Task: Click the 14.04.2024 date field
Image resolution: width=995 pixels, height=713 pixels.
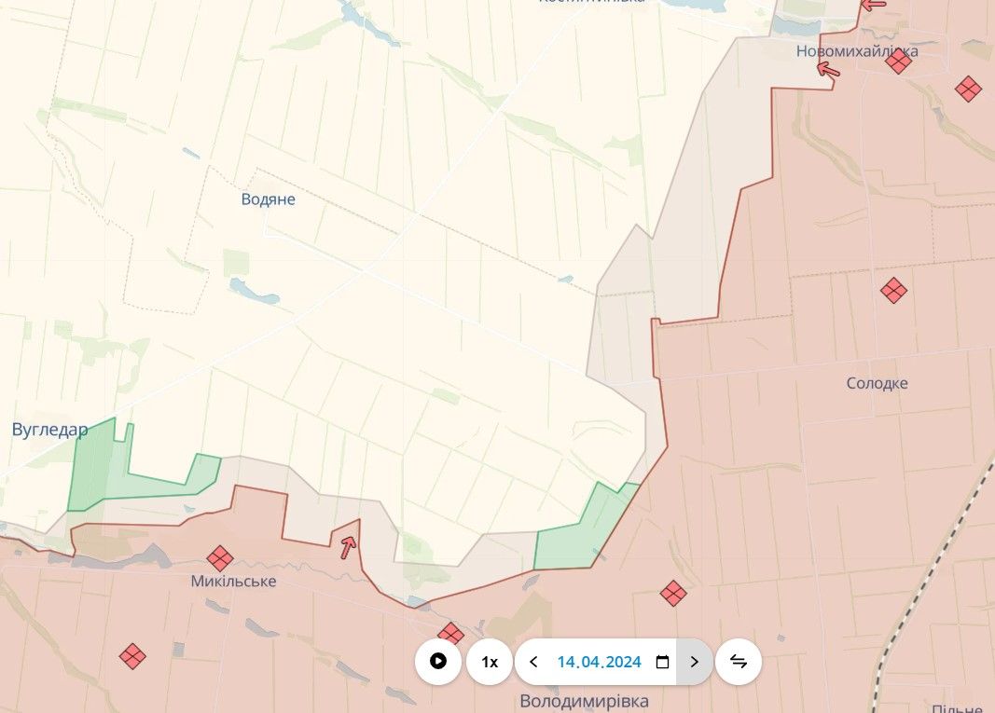Action: coord(599,662)
